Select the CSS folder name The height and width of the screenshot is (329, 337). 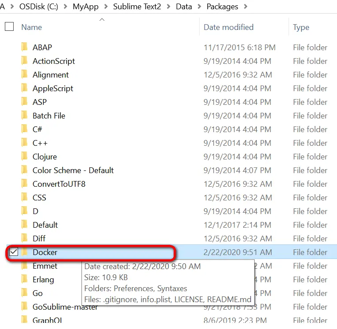coord(39,197)
